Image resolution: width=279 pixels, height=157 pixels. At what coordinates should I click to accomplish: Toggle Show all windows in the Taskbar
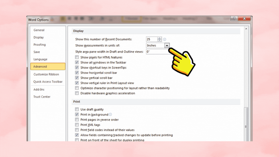pyautogui.click(x=77, y=63)
